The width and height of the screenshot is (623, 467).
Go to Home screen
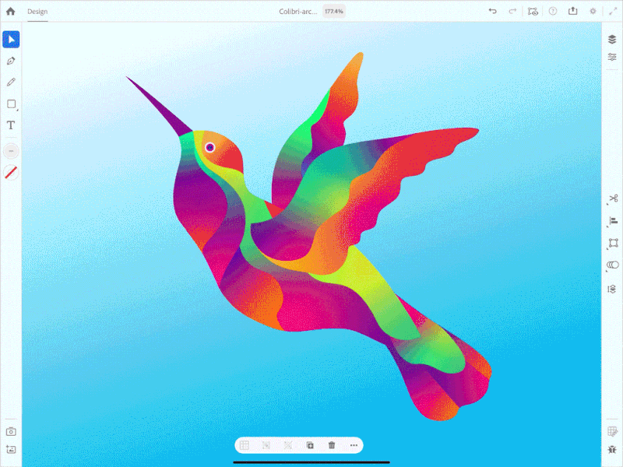[11, 11]
